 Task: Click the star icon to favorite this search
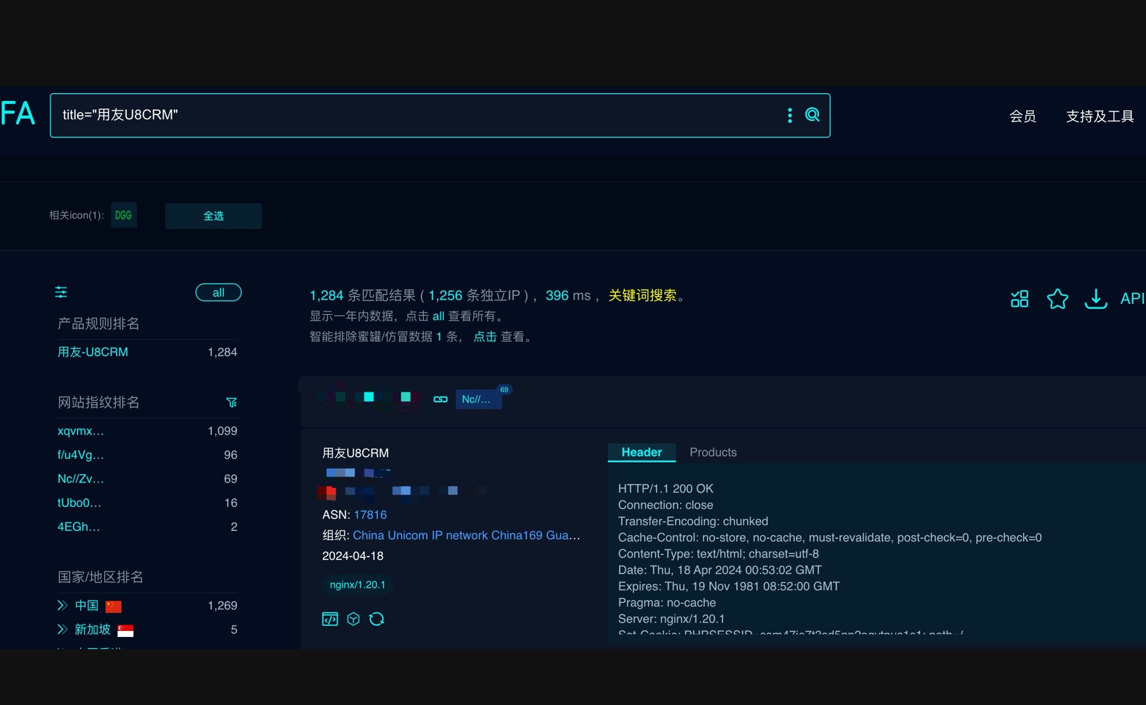click(x=1057, y=299)
